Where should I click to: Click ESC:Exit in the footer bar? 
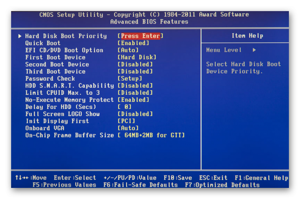[213, 178]
